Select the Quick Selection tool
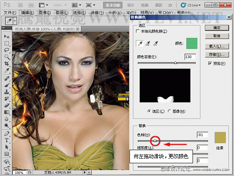 click(x=7, y=57)
